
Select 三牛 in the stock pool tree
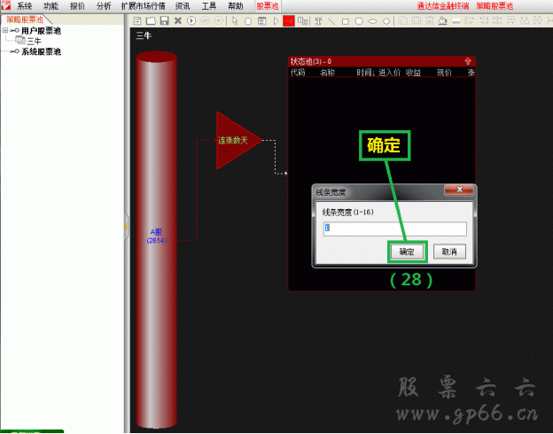click(x=33, y=41)
